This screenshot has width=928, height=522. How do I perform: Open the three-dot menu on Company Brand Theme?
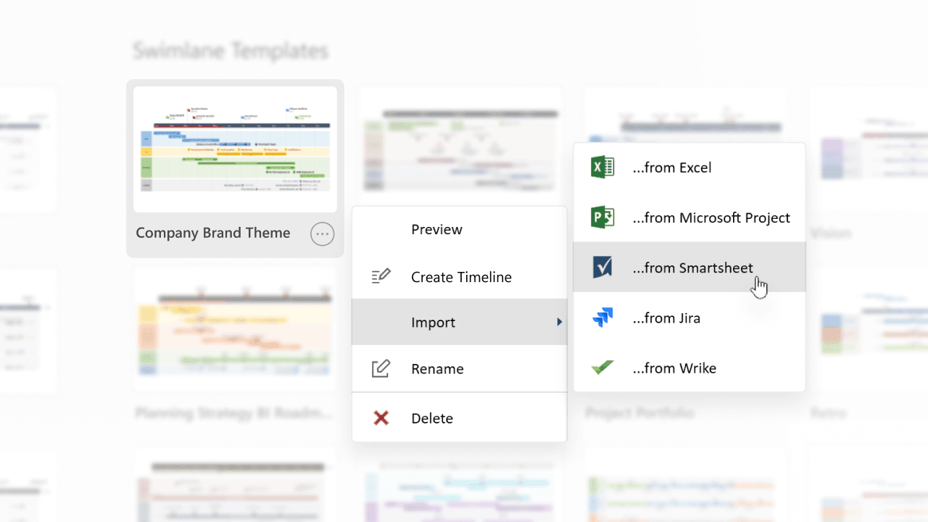pyautogui.click(x=322, y=233)
